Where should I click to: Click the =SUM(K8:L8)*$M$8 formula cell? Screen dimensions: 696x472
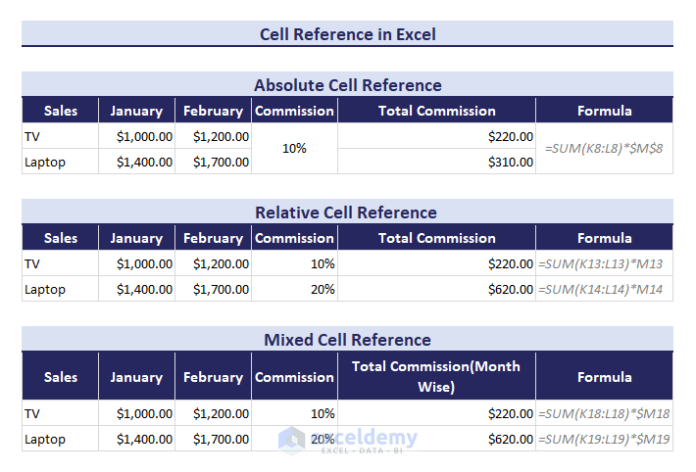pos(604,149)
